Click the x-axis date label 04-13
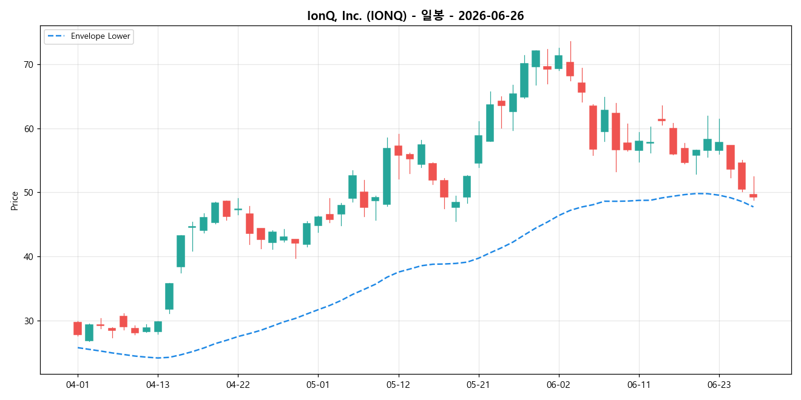This screenshot has height=400, width=801. point(158,385)
